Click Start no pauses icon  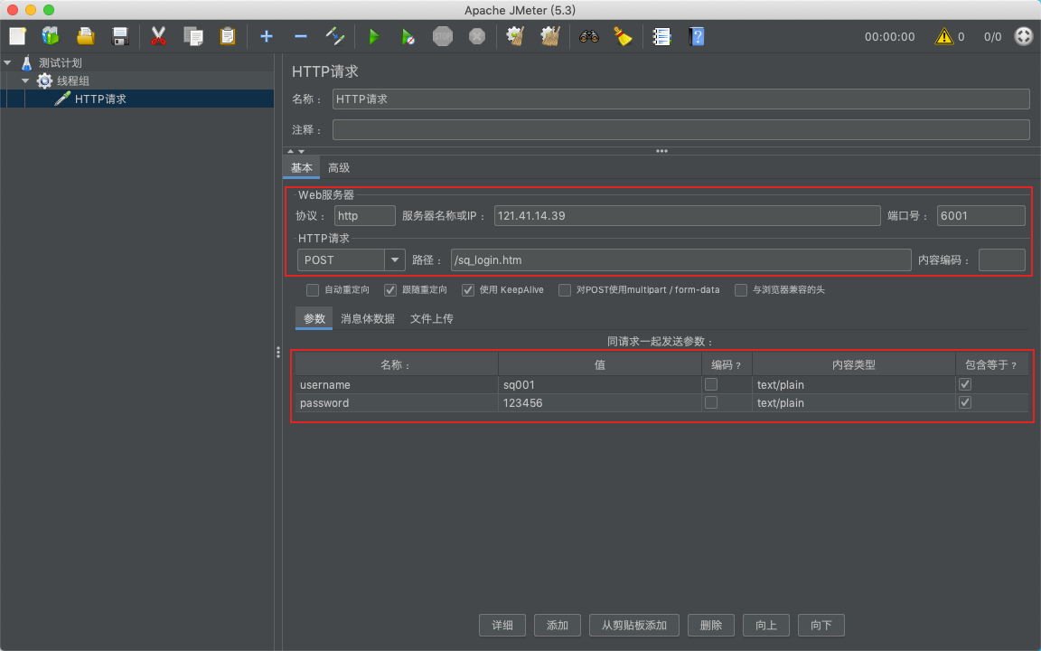408,36
